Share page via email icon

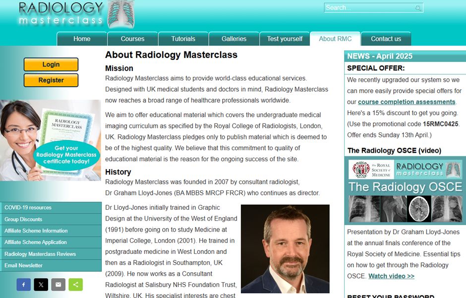pyautogui.click(x=58, y=285)
